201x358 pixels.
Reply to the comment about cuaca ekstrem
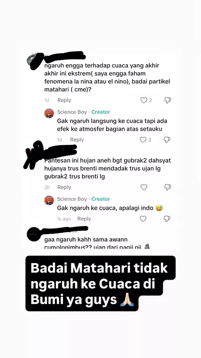[x=64, y=100]
